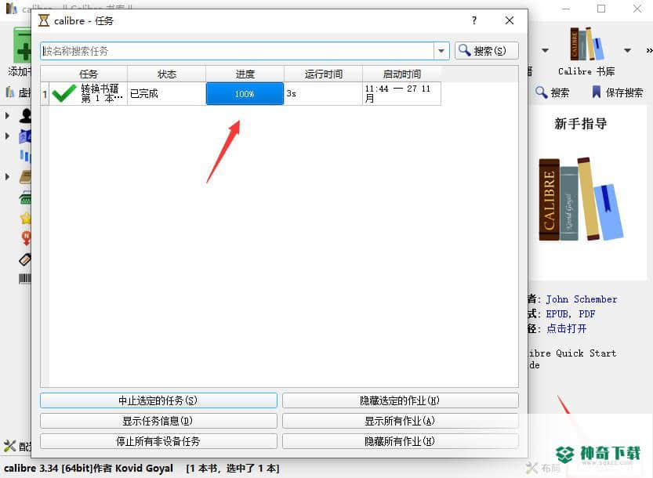
Task: Click the 11:44 — 27 11月 start time cell
Action: pyautogui.click(x=402, y=94)
